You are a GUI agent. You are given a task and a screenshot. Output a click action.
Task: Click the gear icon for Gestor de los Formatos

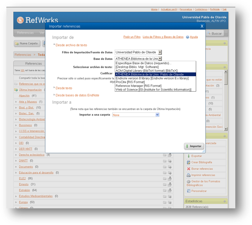189,181
